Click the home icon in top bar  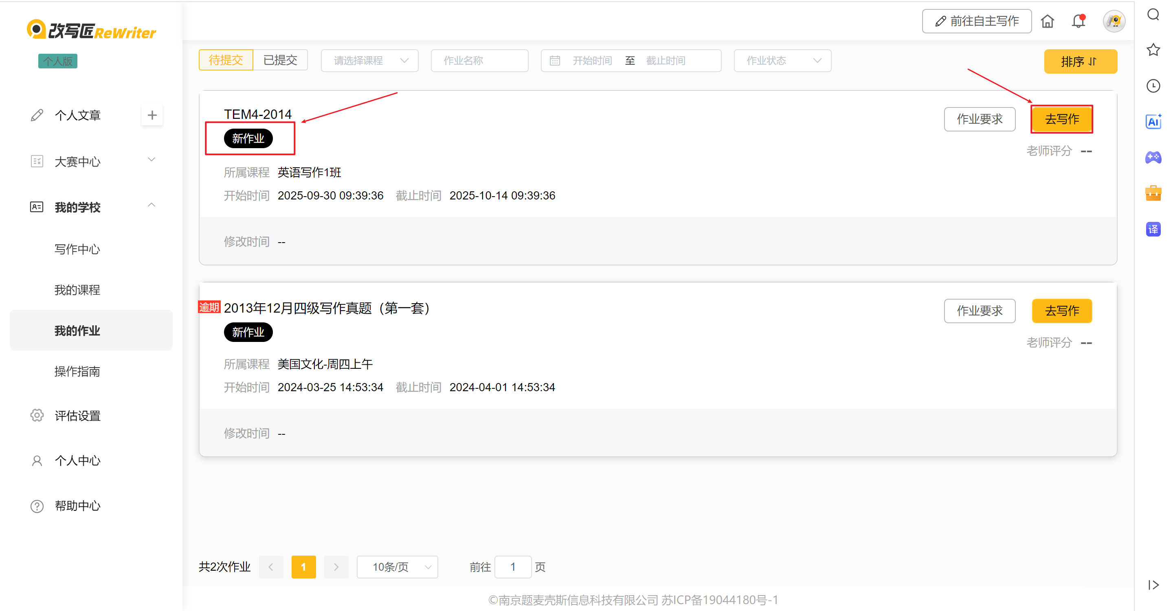click(x=1047, y=22)
